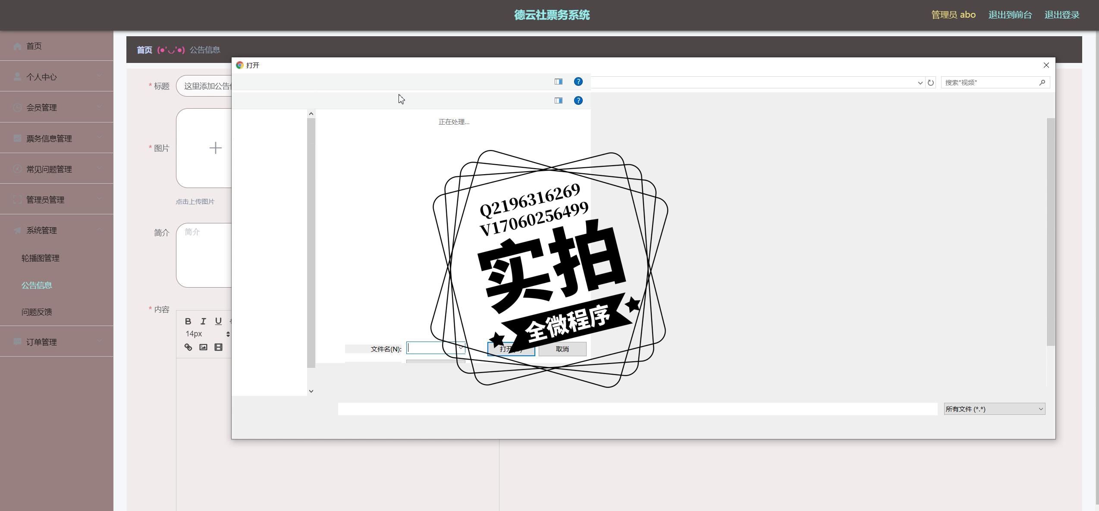Click the refresh icon in dialog
The image size is (1099, 511).
[x=931, y=83]
